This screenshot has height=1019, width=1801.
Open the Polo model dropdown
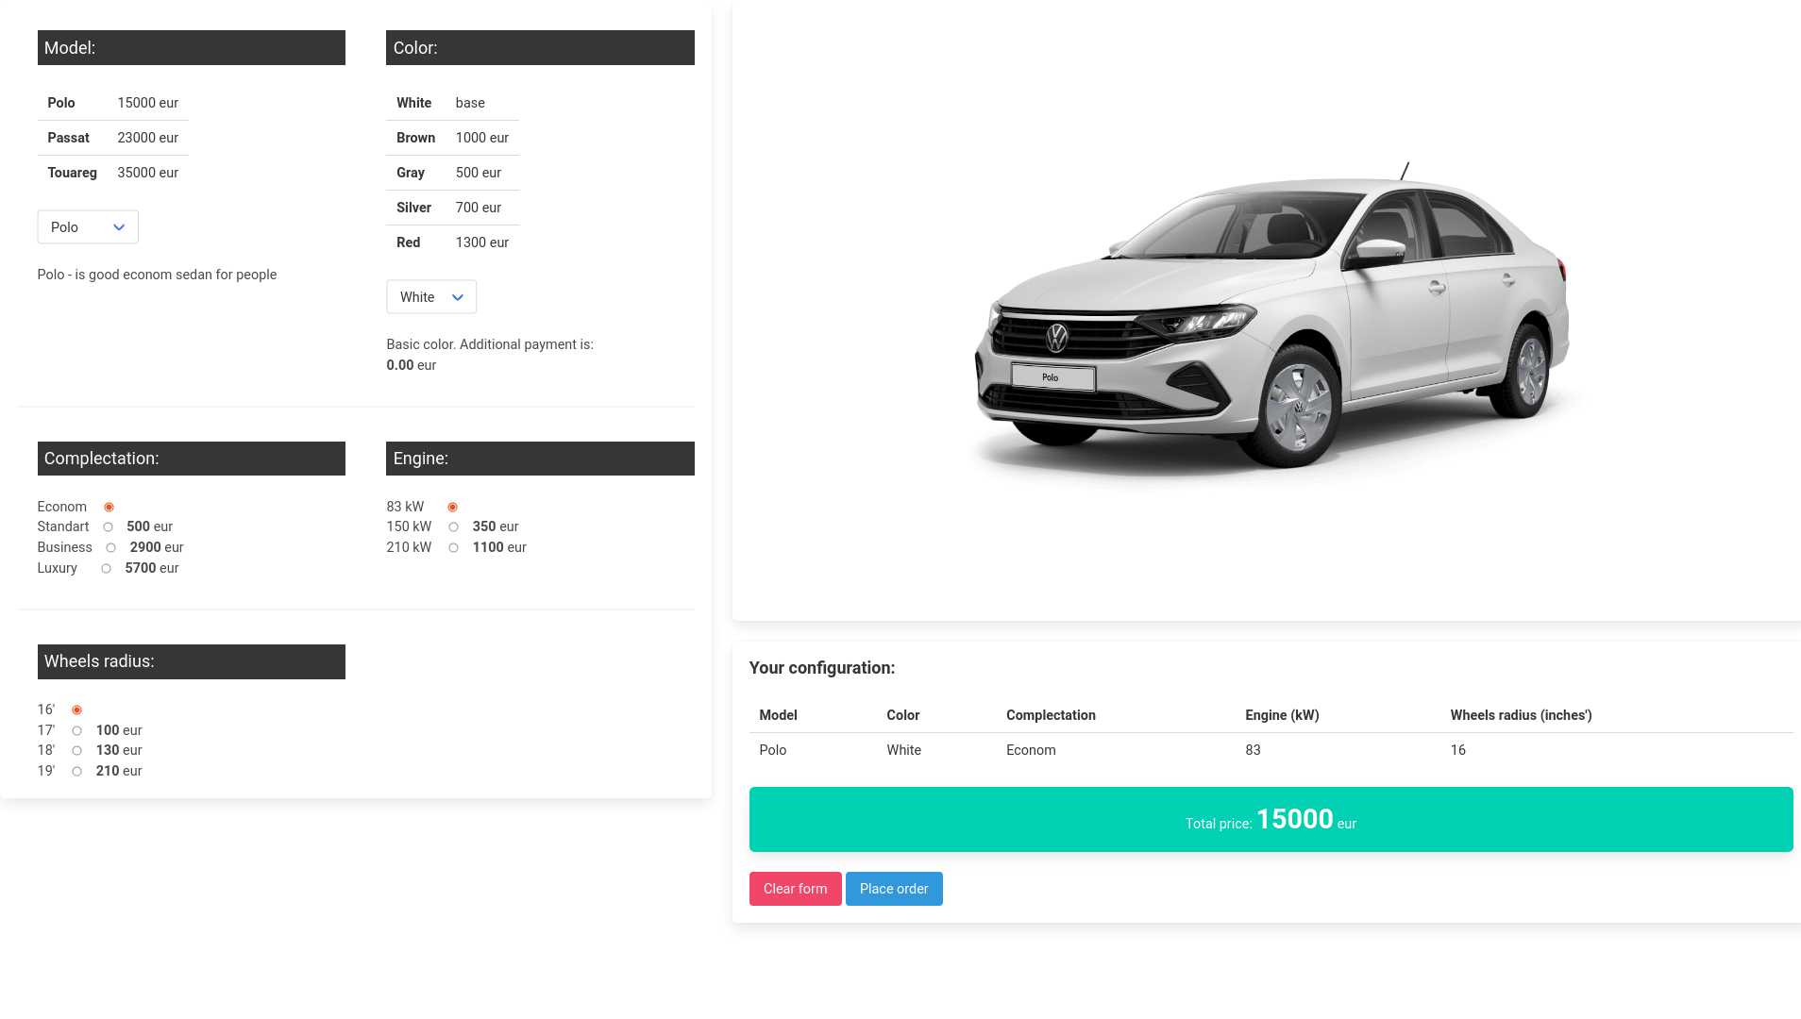[88, 227]
